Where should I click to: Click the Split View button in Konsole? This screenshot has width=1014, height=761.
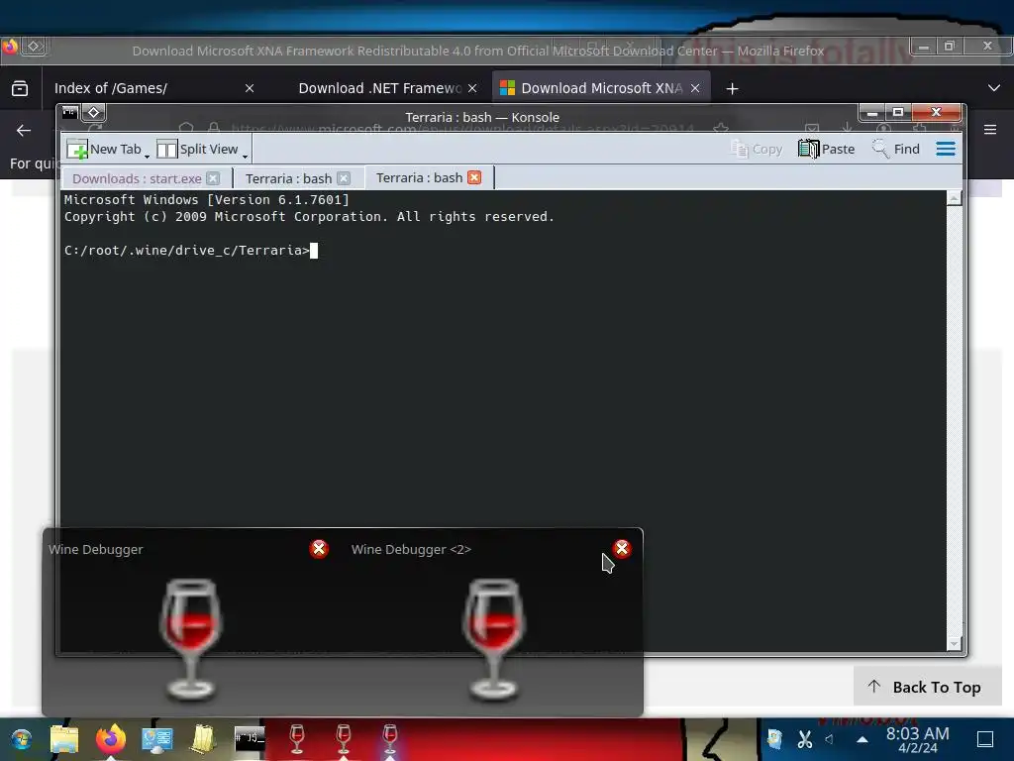pos(197,149)
